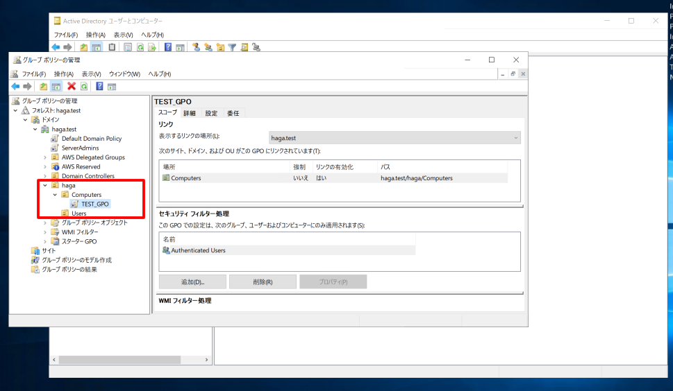Collapse the ドメイン tree node
The image size is (673, 391).
(x=25, y=120)
